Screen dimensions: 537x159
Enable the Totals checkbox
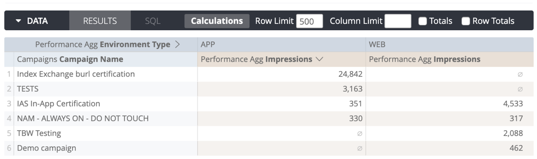coord(423,21)
